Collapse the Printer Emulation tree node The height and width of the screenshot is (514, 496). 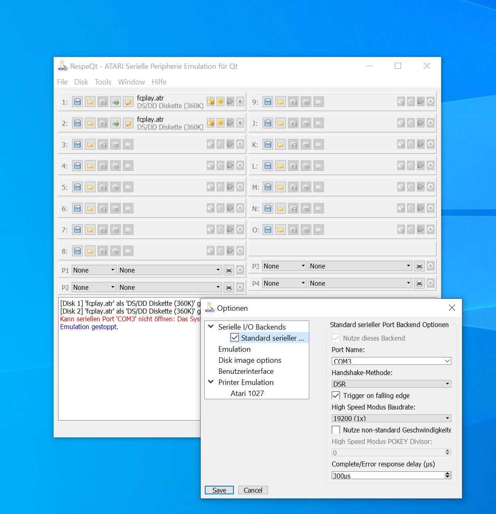point(211,382)
